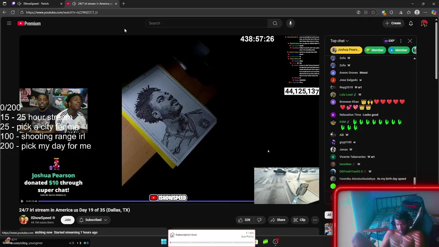Click second blue Member chip
The image size is (439, 247).
399,50
